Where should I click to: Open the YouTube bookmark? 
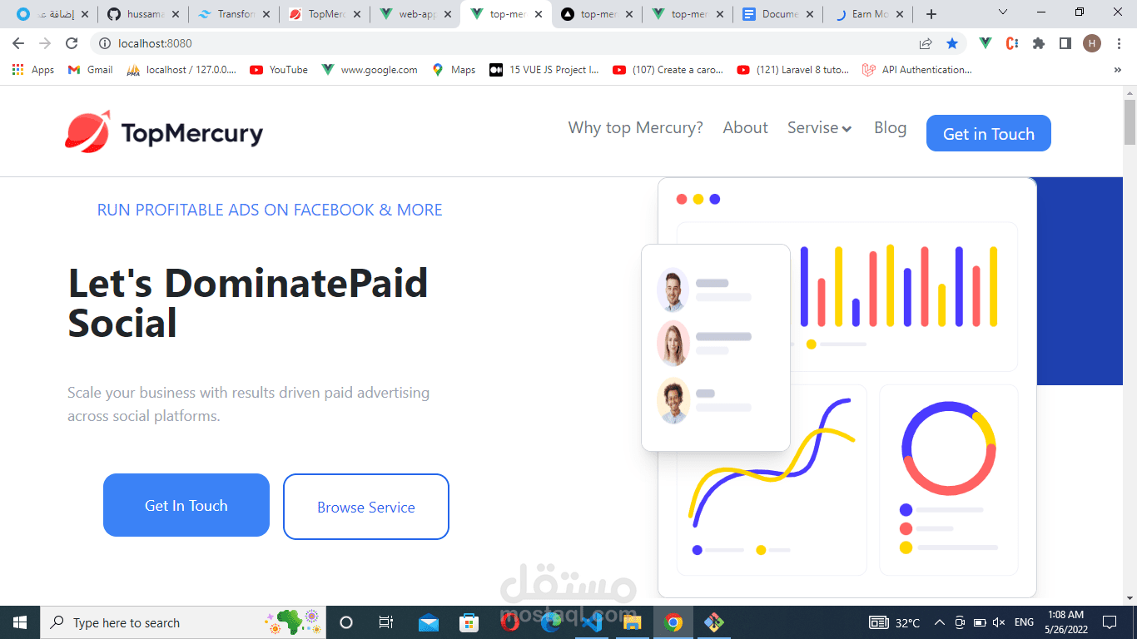[279, 70]
